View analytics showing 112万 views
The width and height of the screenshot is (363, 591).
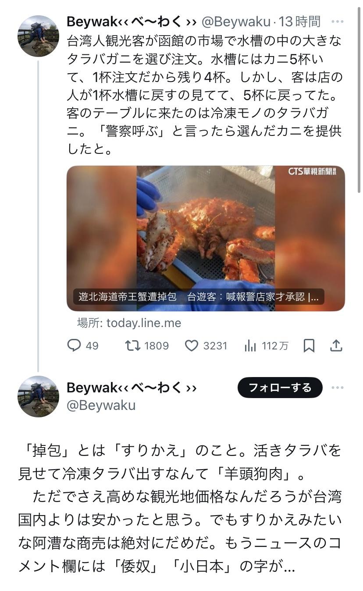coord(266,346)
